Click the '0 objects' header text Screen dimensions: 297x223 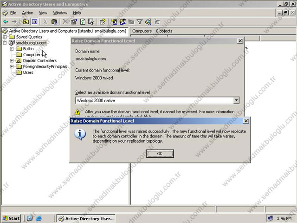pyautogui.click(x=164, y=31)
